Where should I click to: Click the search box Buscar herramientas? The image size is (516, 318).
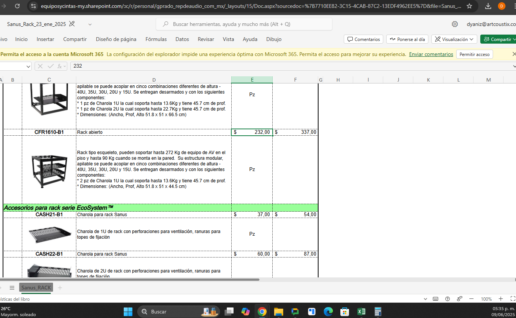coord(244,24)
